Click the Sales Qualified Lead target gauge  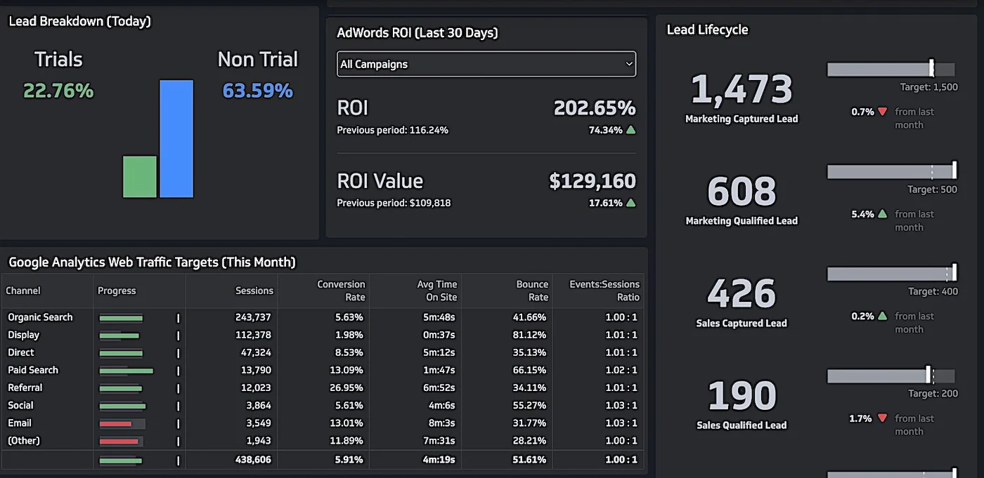point(891,376)
